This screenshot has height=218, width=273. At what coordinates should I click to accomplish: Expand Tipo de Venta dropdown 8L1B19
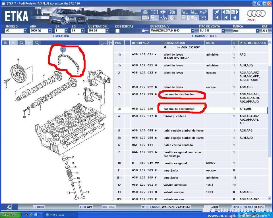point(223,31)
